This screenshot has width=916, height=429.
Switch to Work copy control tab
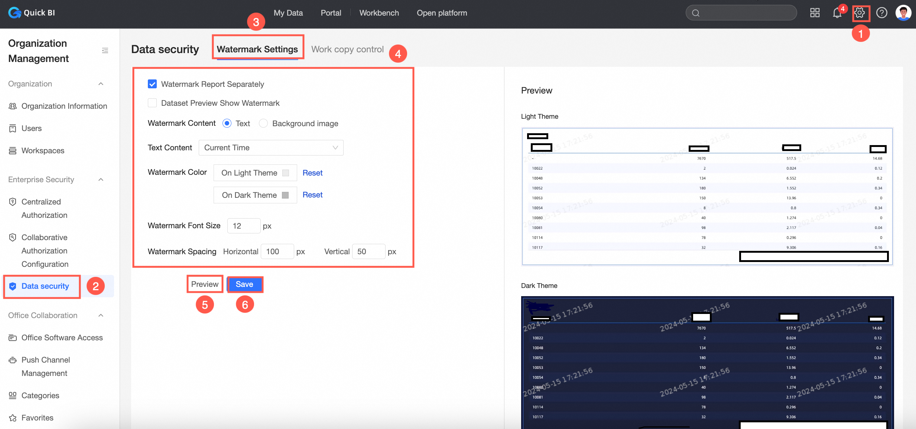(x=347, y=49)
